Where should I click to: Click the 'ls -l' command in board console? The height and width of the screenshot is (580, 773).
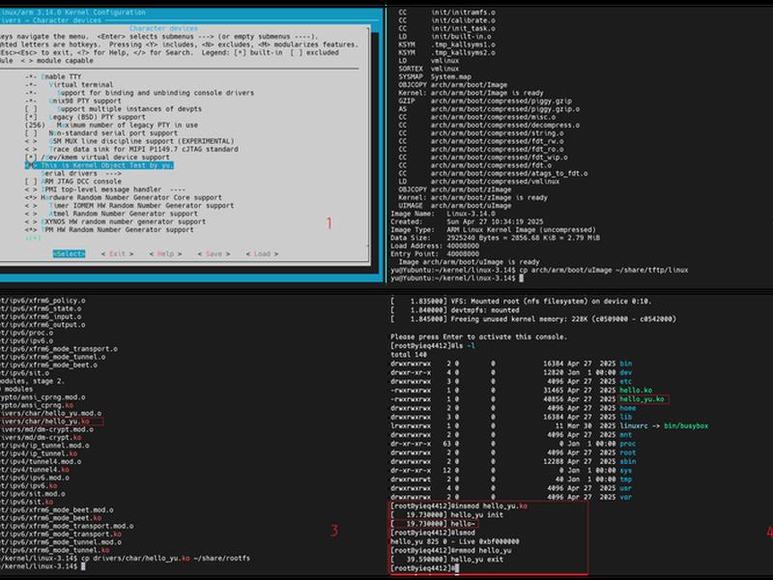tap(465, 346)
